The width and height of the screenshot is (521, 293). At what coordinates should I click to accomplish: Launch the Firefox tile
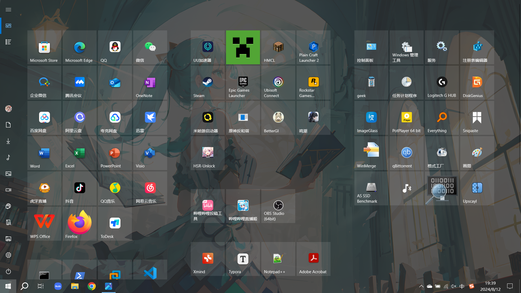tap(79, 224)
